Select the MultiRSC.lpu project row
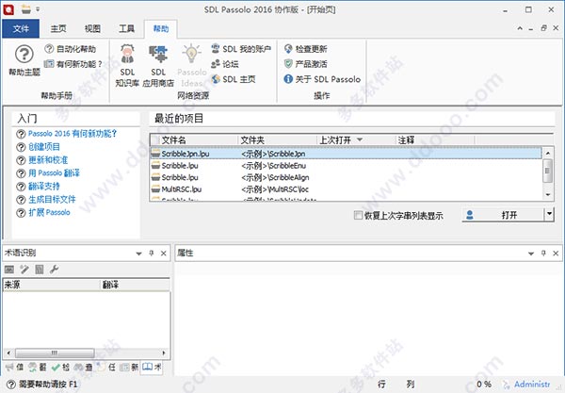The image size is (565, 393). pyautogui.click(x=346, y=189)
